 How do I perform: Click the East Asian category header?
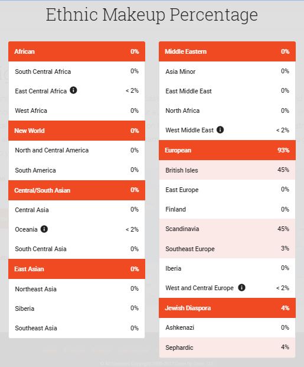pyautogui.click(x=77, y=269)
